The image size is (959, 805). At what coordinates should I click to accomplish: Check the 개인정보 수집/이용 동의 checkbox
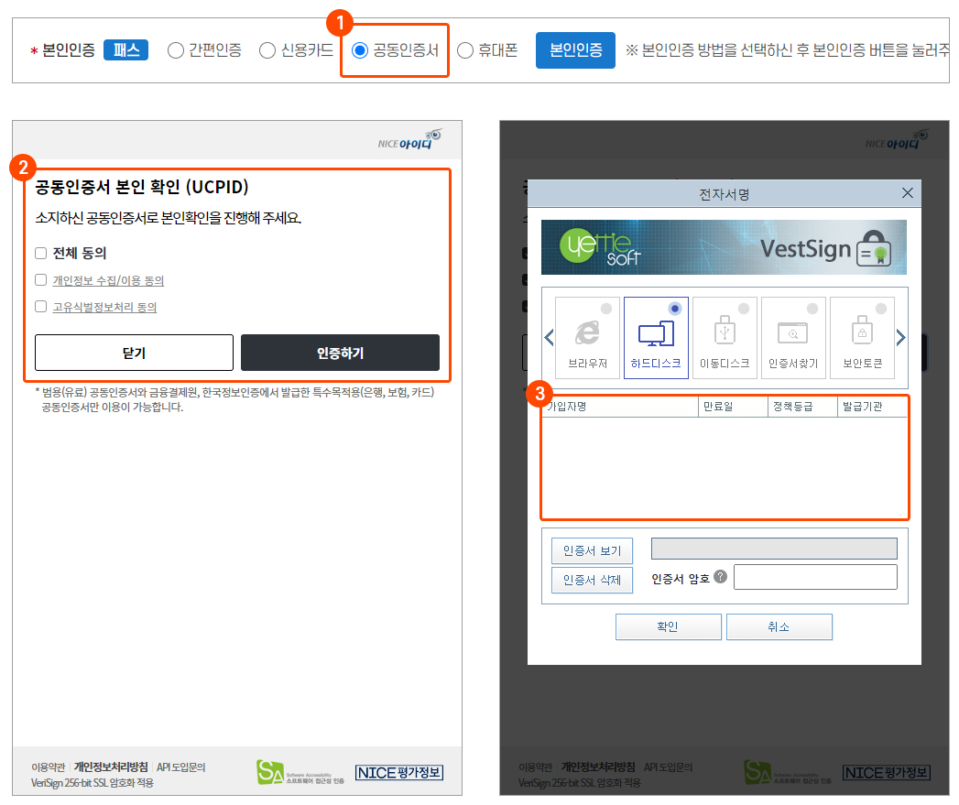(41, 280)
